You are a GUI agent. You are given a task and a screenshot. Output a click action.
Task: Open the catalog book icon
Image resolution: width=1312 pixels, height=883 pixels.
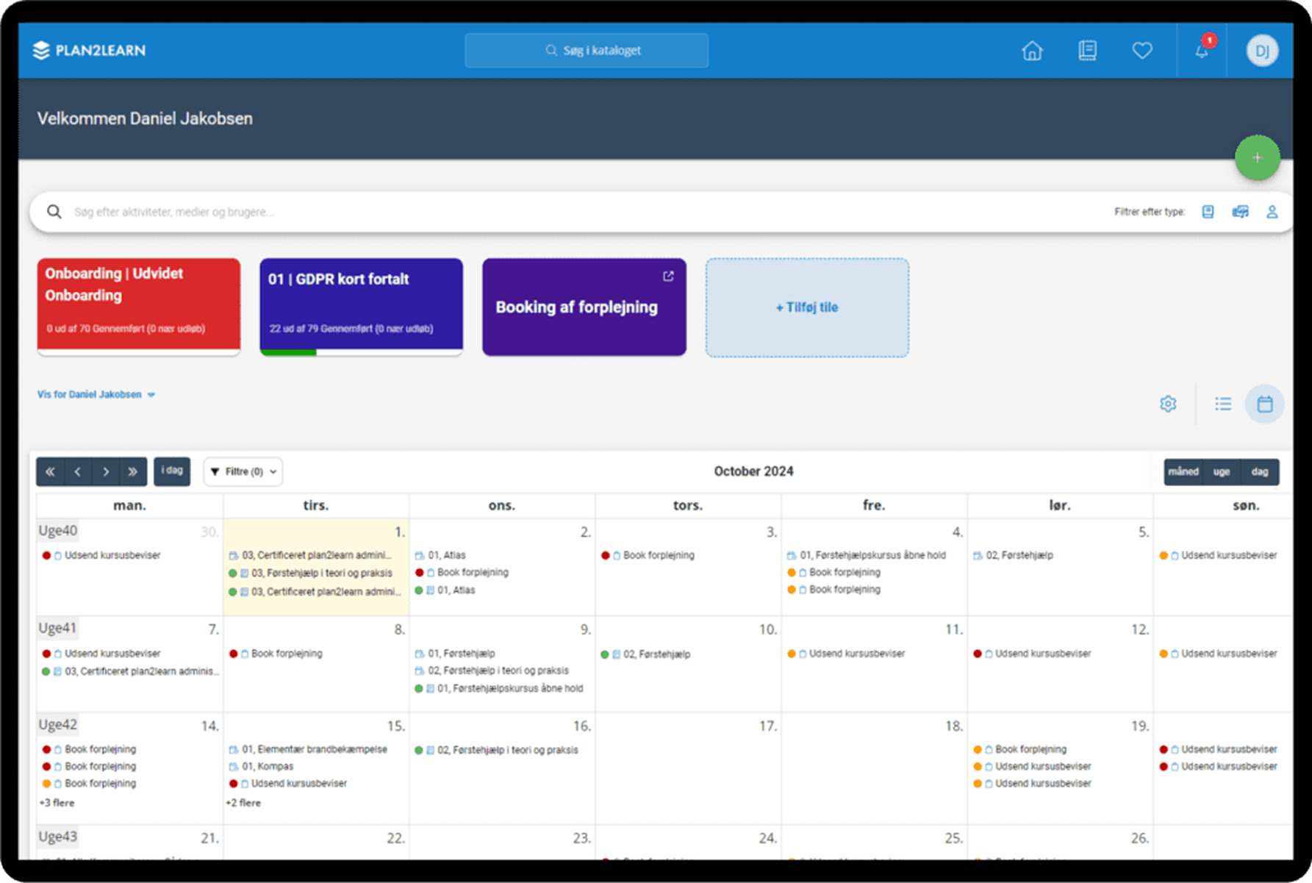[1087, 51]
